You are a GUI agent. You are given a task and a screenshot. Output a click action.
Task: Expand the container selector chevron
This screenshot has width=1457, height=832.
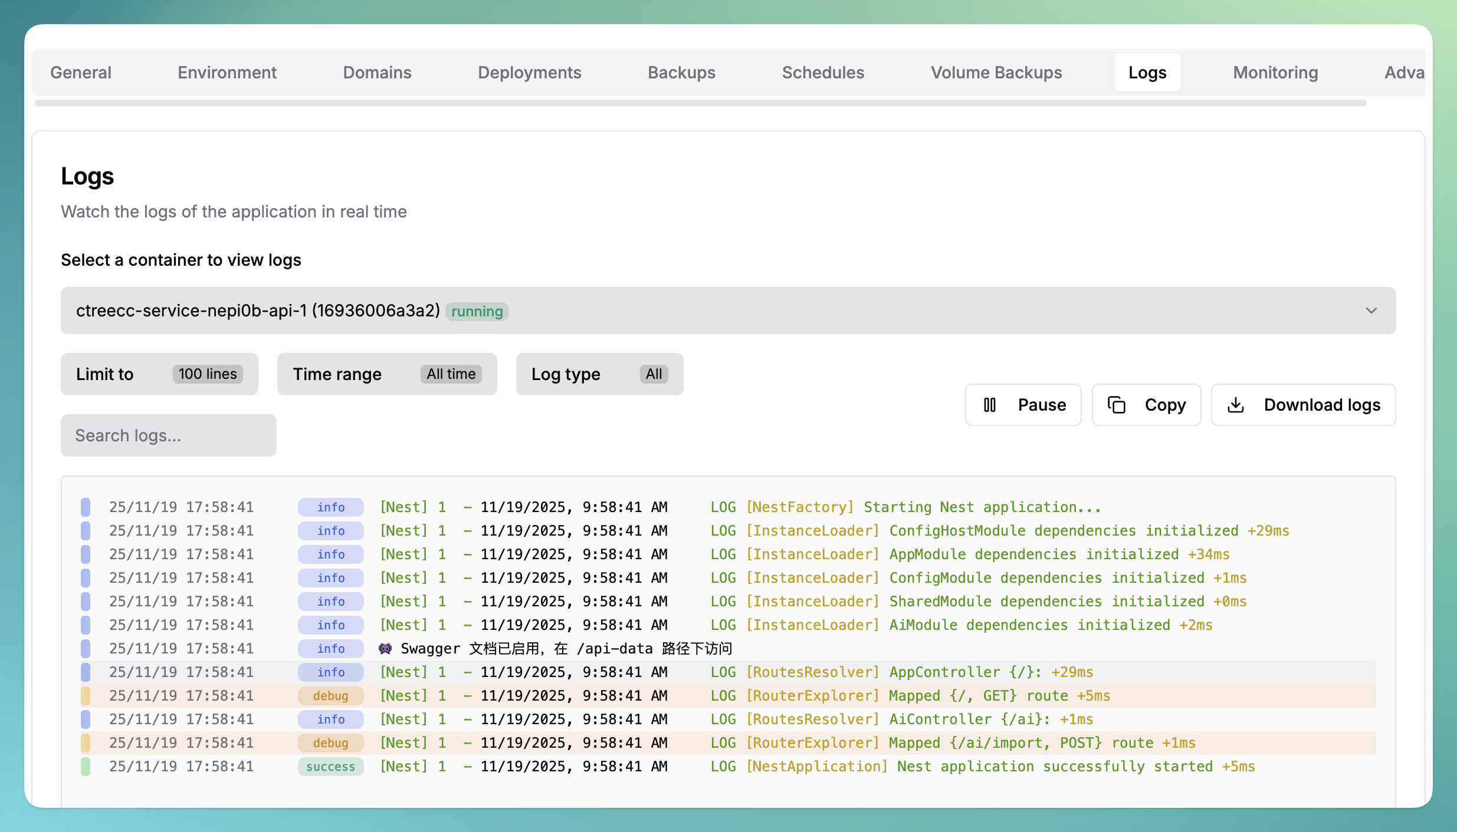coord(1371,311)
